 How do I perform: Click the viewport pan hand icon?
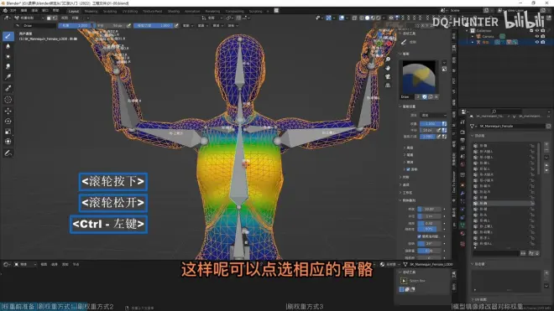[x=388, y=68]
